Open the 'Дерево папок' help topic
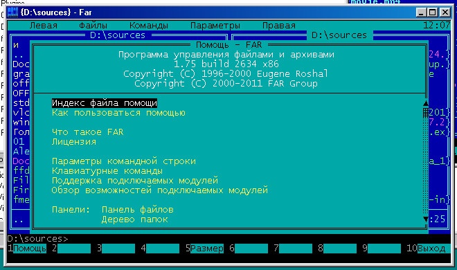 point(134,219)
